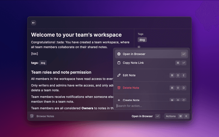The height and width of the screenshot is (137, 219).
Task: Click the dog tag under Tags
Action: pyautogui.click(x=142, y=40)
